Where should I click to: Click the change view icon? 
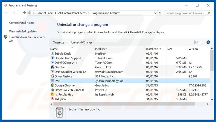[196, 42]
